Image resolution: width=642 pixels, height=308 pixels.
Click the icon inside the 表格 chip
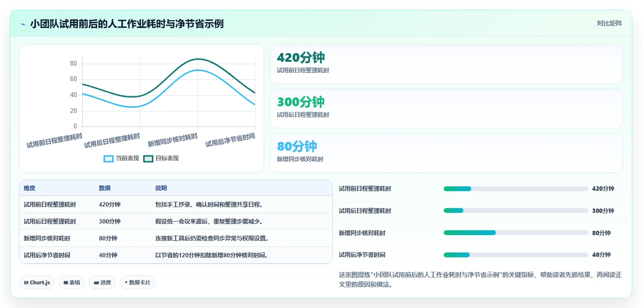66,282
